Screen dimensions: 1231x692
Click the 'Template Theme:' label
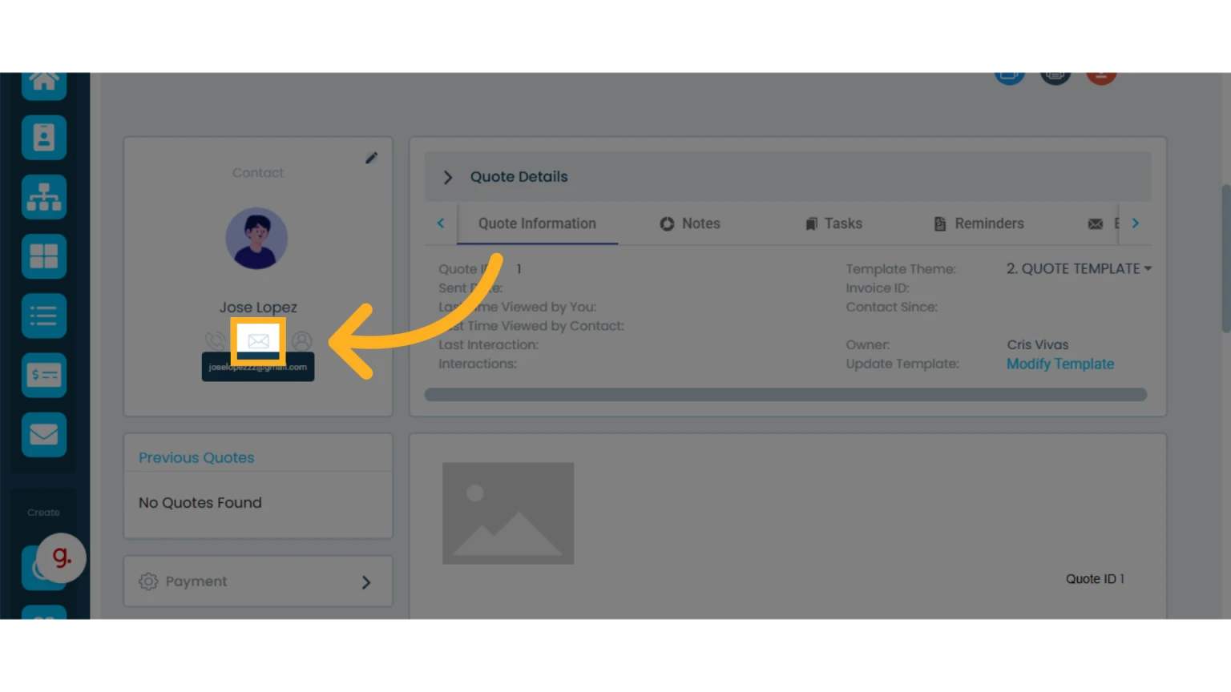[x=901, y=269]
